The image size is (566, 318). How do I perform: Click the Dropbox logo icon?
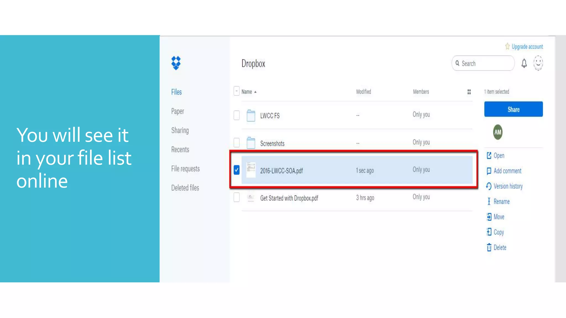(176, 63)
